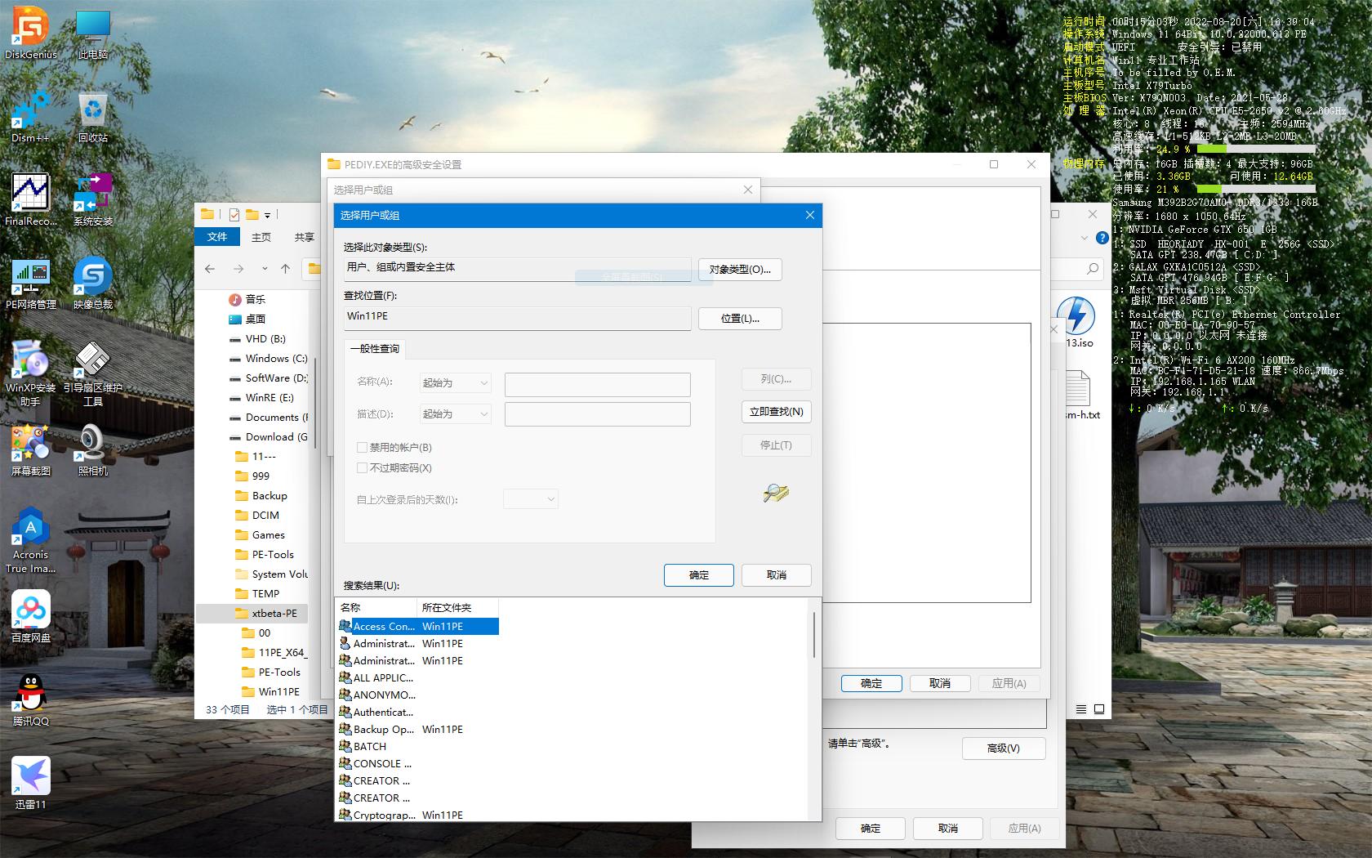Screen dimensions: 1372x858
Task: Open the 名称 起始为 dropdown
Action: pos(456,382)
